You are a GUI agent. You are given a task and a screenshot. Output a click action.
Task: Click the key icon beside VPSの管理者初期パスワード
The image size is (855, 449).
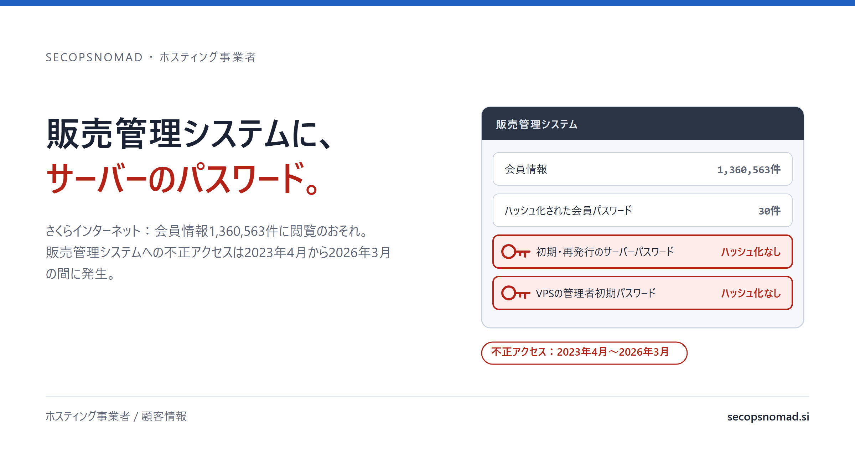click(515, 293)
